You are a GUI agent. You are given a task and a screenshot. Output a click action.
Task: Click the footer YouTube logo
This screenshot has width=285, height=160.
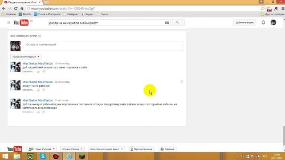point(15,149)
